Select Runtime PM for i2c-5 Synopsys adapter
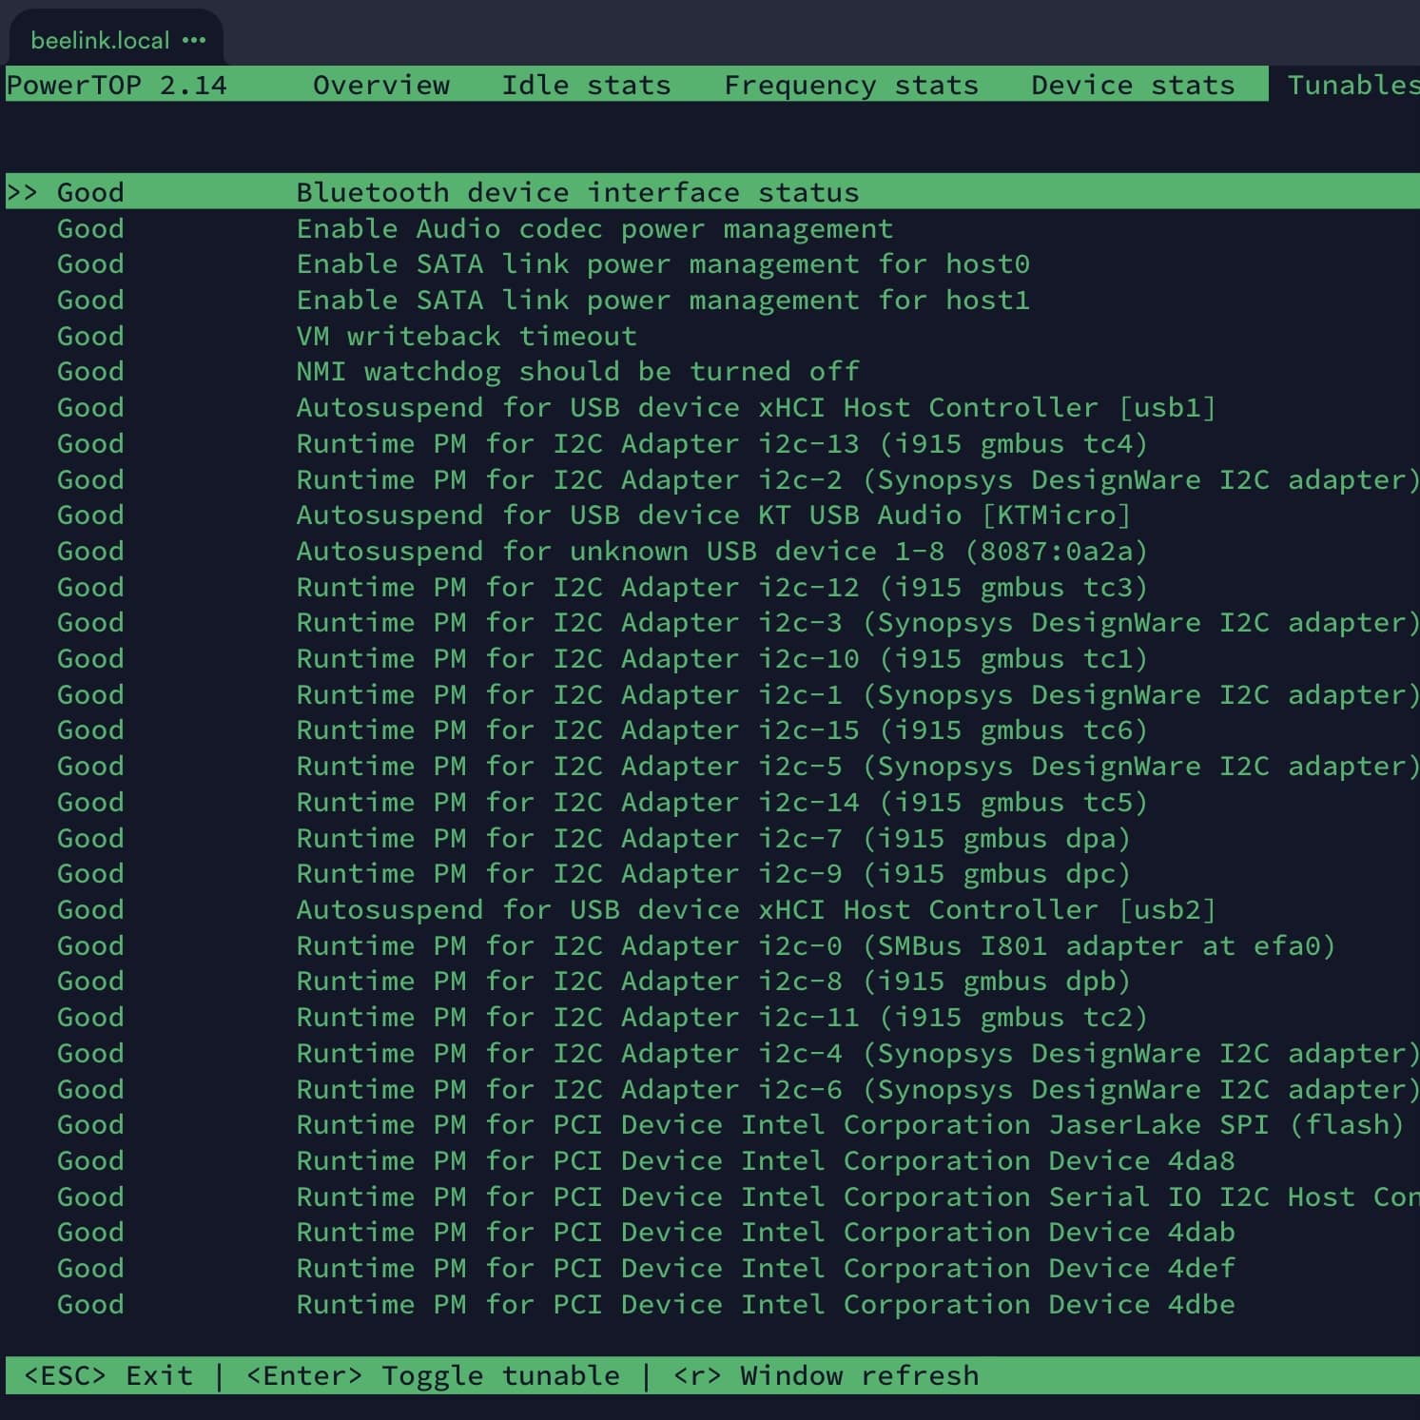 (858, 766)
